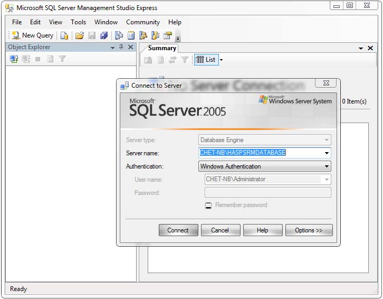
Task: Click the Cancel button in dialog
Action: click(x=221, y=230)
